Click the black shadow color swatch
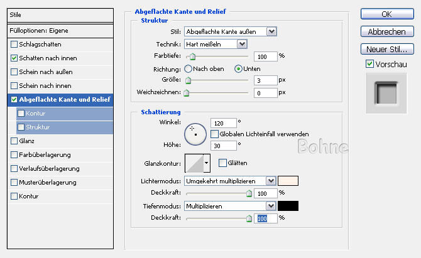This screenshot has height=258, width=421. 288,206
